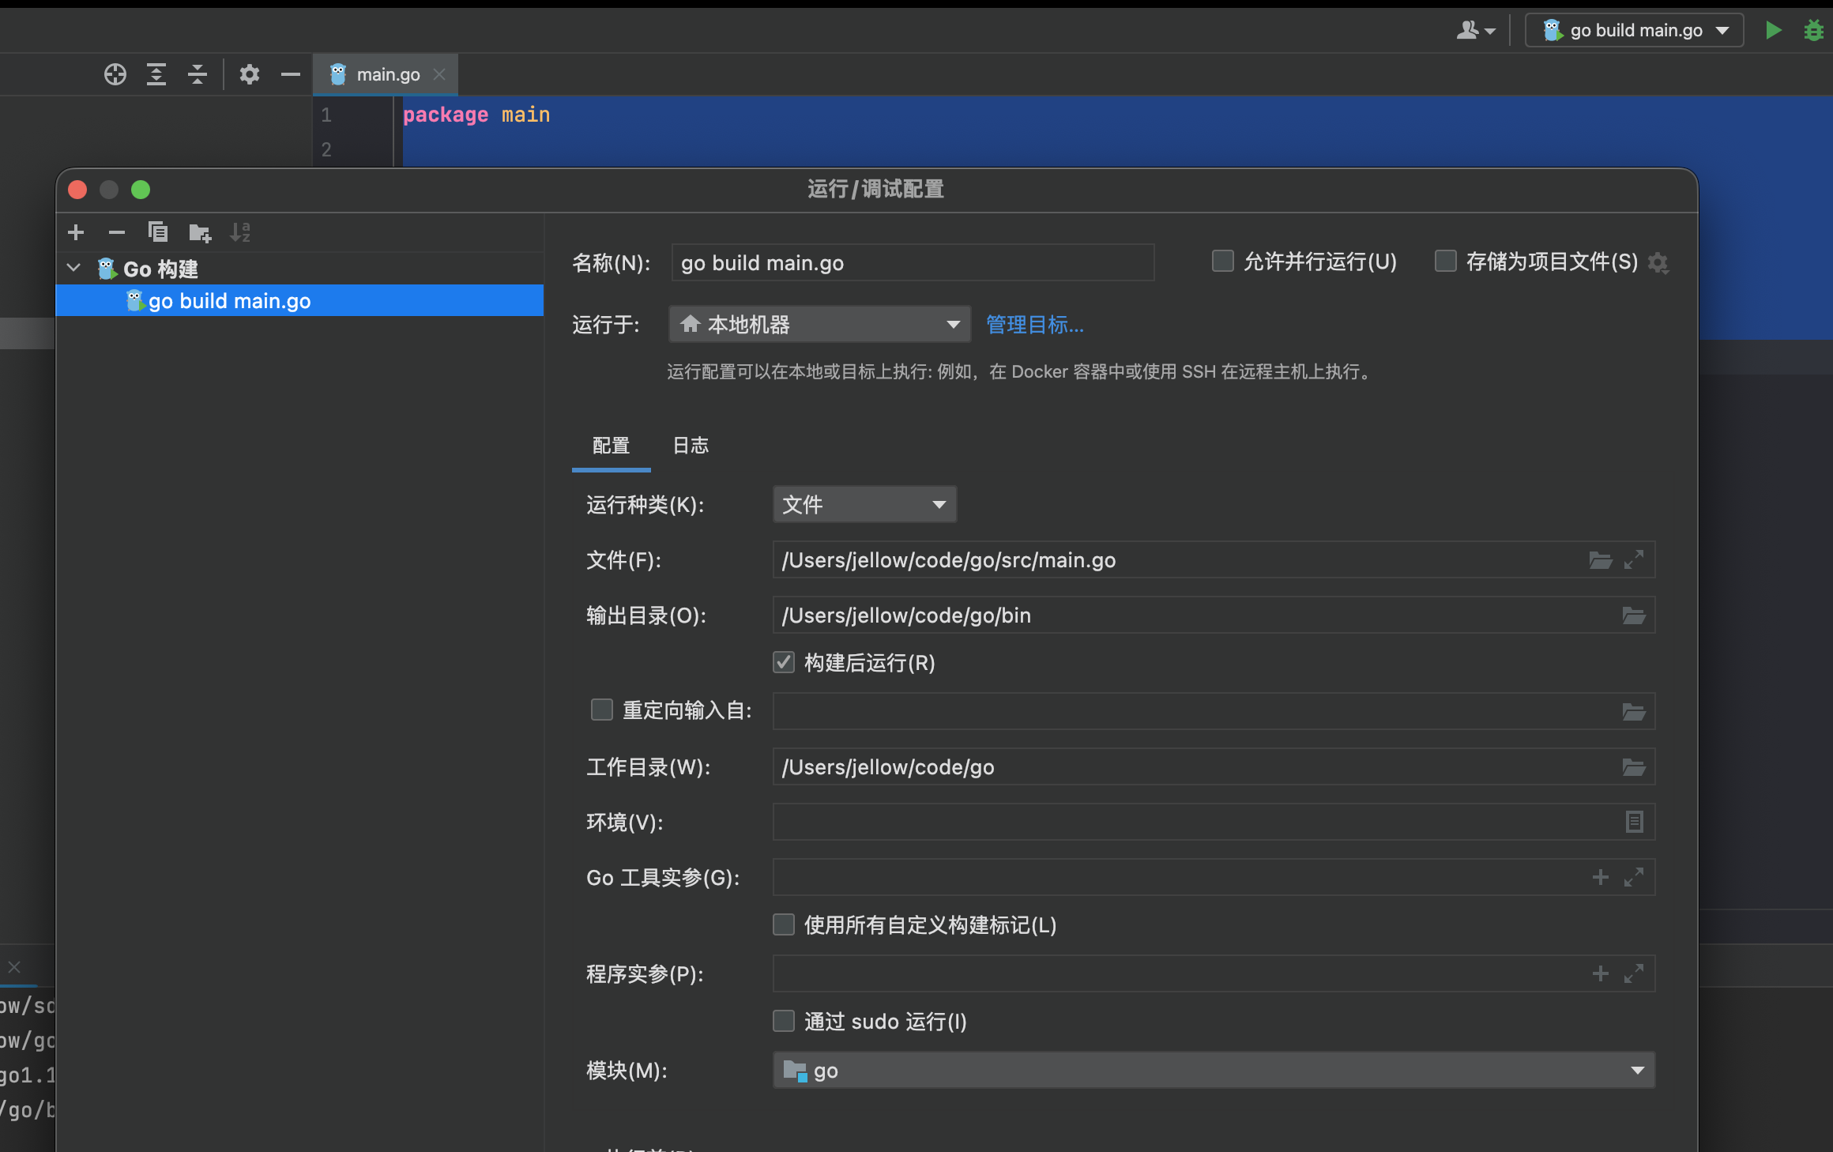Expand the file path field
The width and height of the screenshot is (1833, 1152).
point(1634,560)
